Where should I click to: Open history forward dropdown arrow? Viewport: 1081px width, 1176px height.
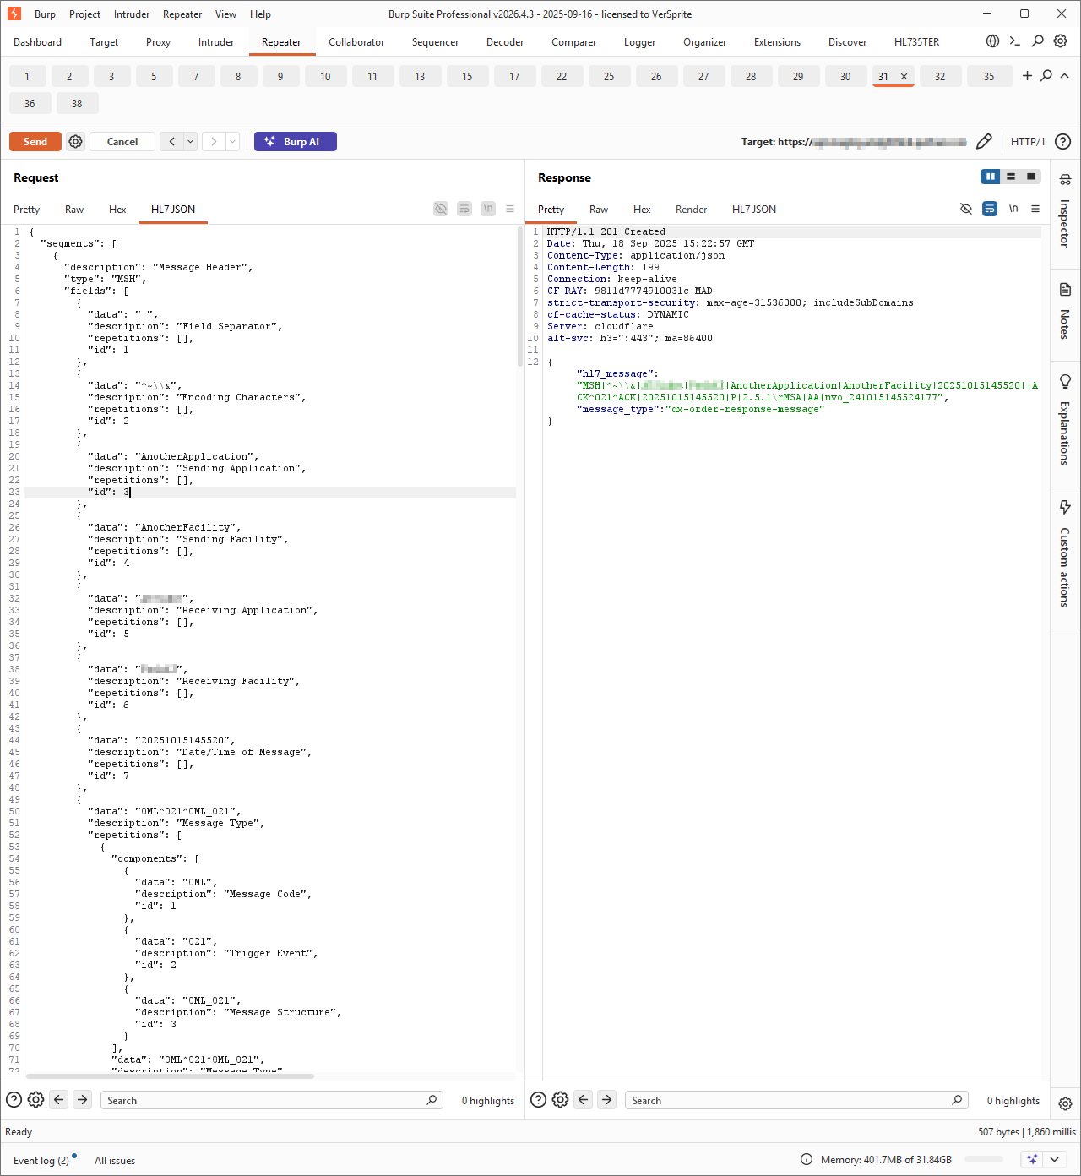click(232, 142)
